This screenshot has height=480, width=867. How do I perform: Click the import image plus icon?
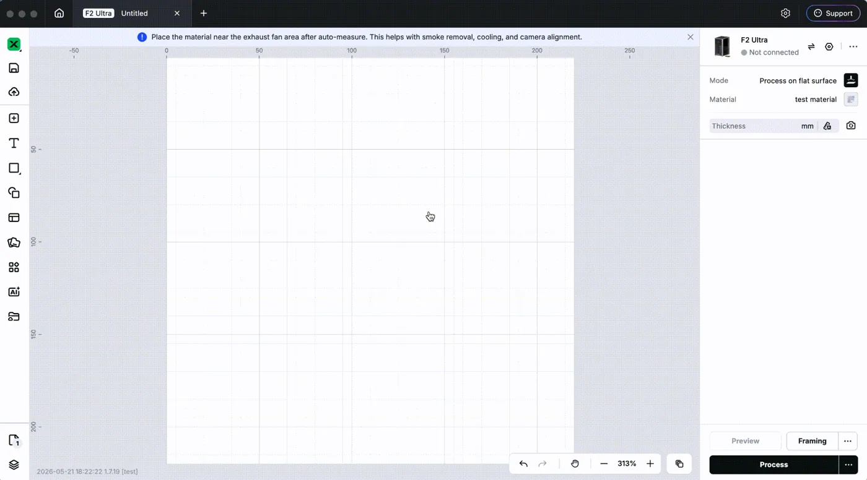point(14,118)
